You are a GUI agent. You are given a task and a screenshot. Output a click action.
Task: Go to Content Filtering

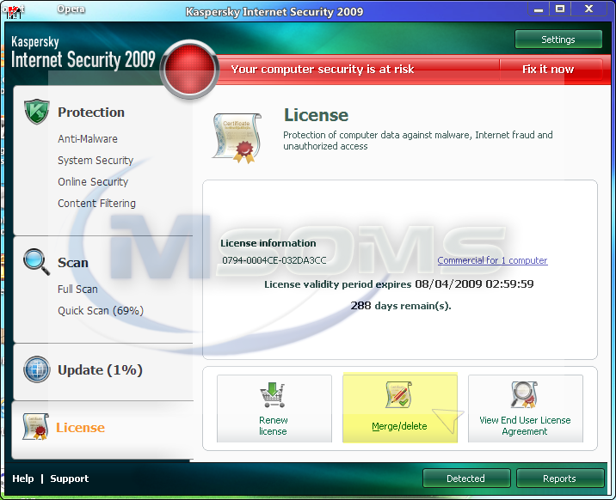96,203
